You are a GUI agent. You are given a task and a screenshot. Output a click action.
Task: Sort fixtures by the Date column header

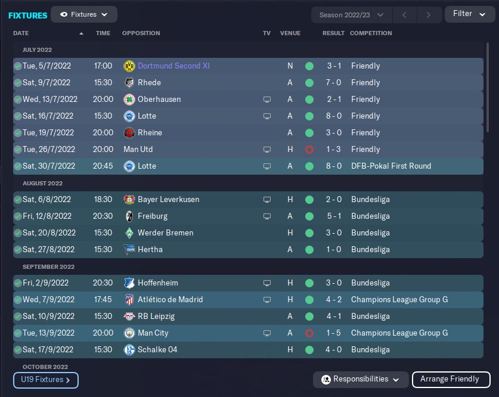[x=21, y=33]
